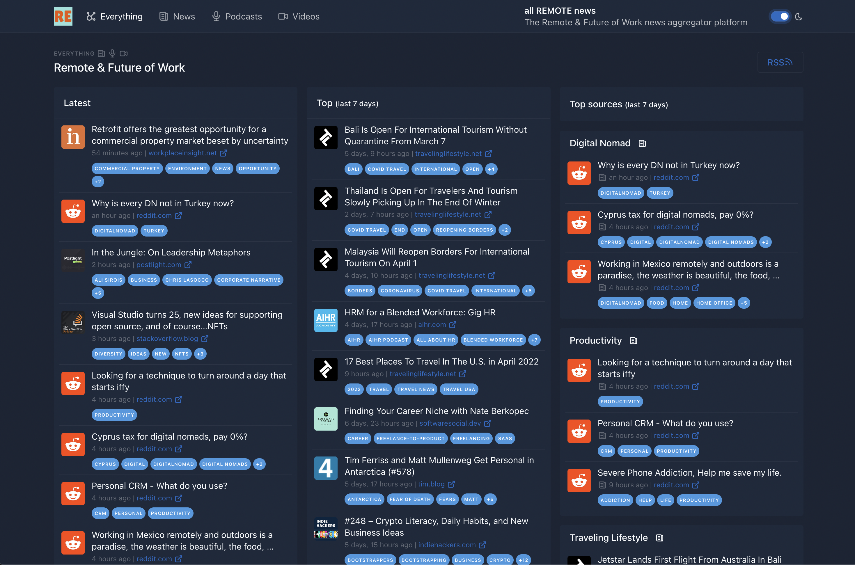Open the travelinglifestyle.net link under Bali article
This screenshot has height=565, width=855.
448,154
